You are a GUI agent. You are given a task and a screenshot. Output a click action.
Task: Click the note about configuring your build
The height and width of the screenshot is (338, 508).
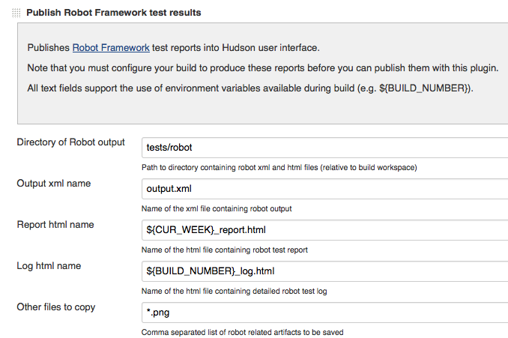click(262, 68)
